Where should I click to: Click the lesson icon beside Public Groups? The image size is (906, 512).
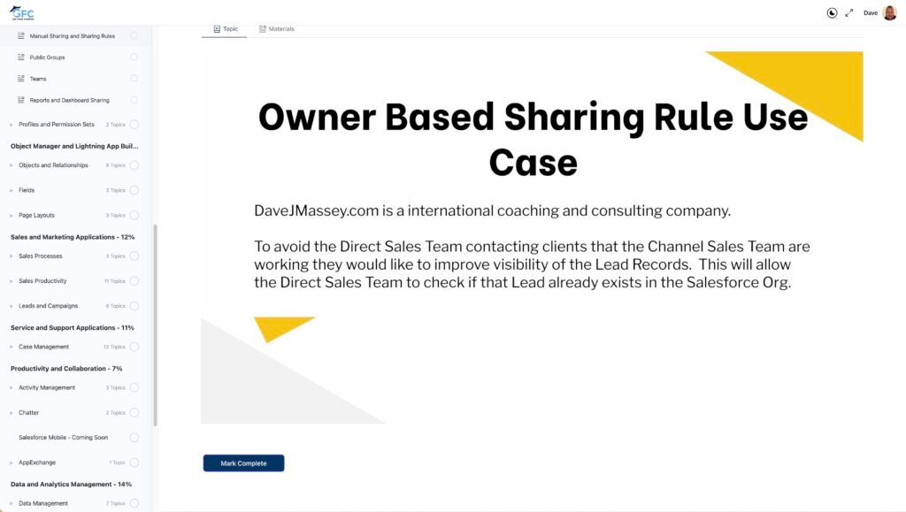[21, 57]
